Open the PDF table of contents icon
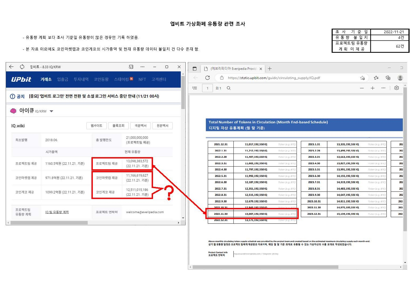The image size is (415, 291). [x=195, y=88]
